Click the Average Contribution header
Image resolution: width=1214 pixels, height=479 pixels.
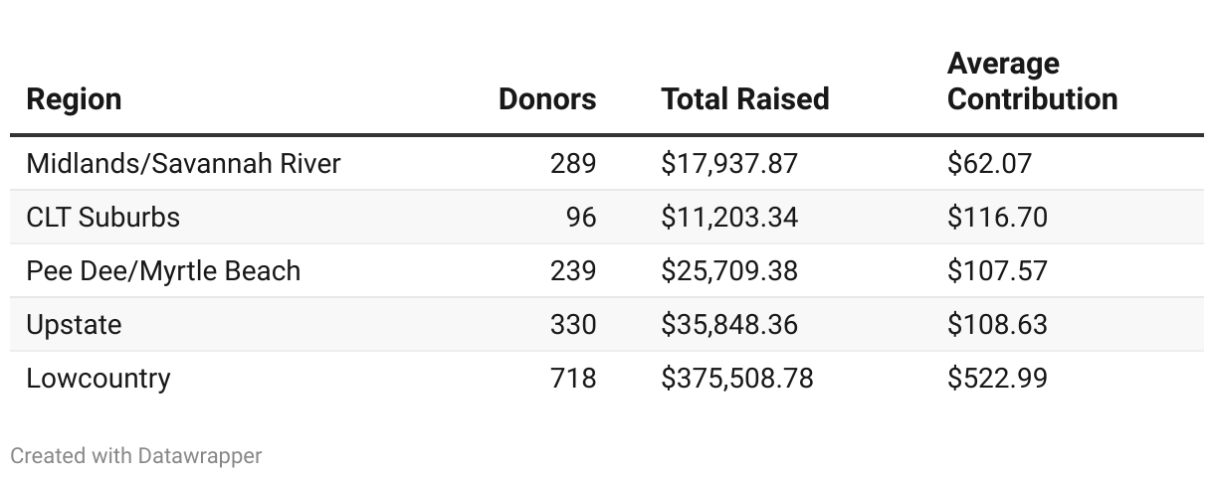[x=1032, y=81]
